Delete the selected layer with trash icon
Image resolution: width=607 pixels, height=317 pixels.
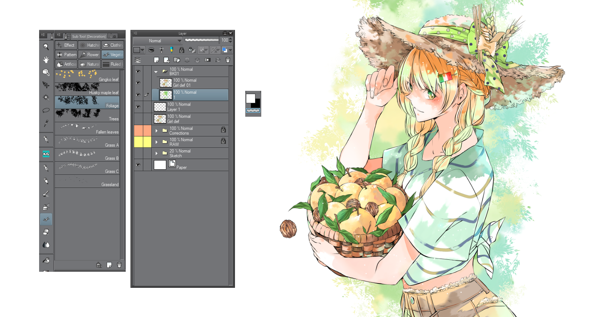pos(228,60)
